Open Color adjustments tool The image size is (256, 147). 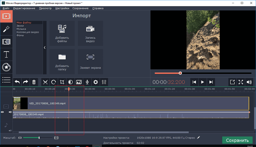(x=70, y=82)
